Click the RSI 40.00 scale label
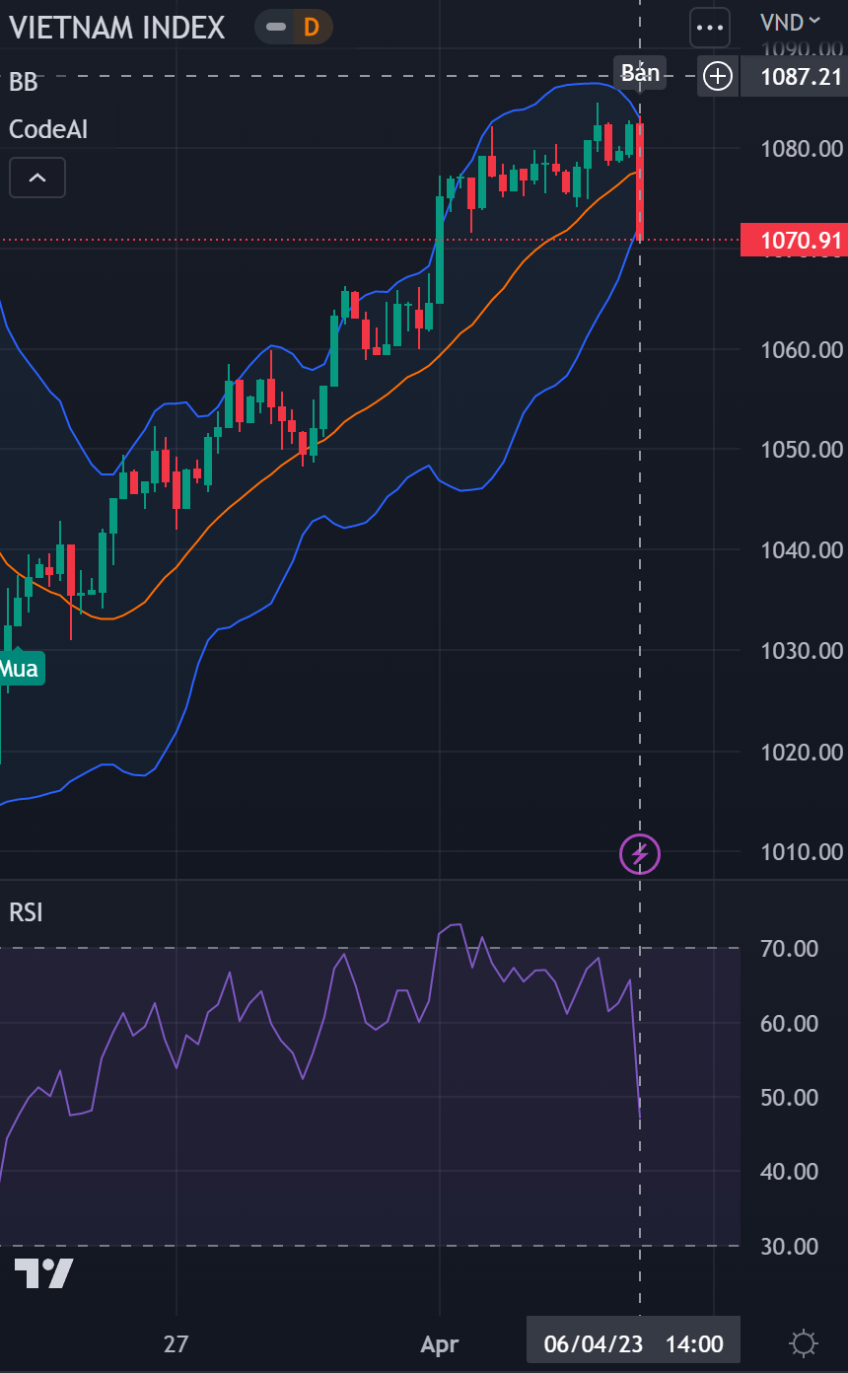Screen dimensions: 848x1373 coord(790,1172)
